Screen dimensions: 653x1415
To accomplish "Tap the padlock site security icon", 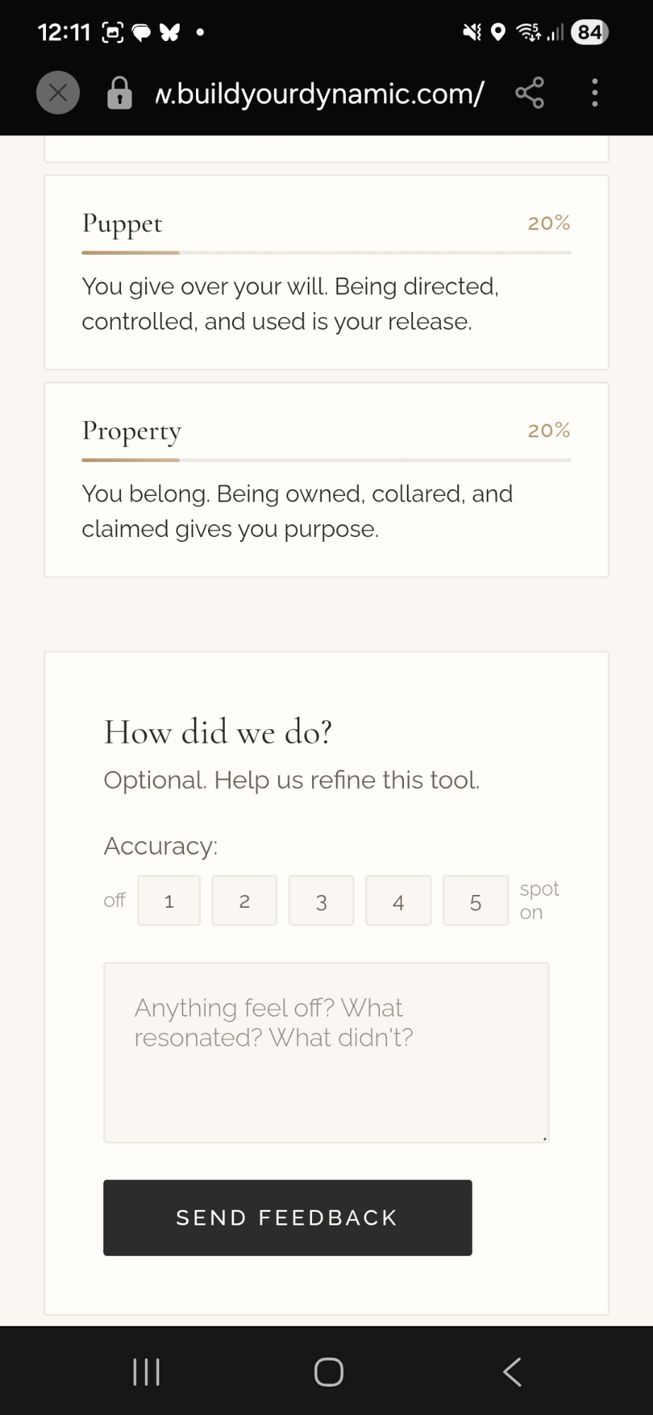I will tap(119, 93).
